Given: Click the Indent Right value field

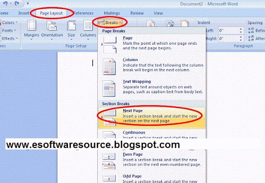Looking at the screenshot, I should pos(229,39).
